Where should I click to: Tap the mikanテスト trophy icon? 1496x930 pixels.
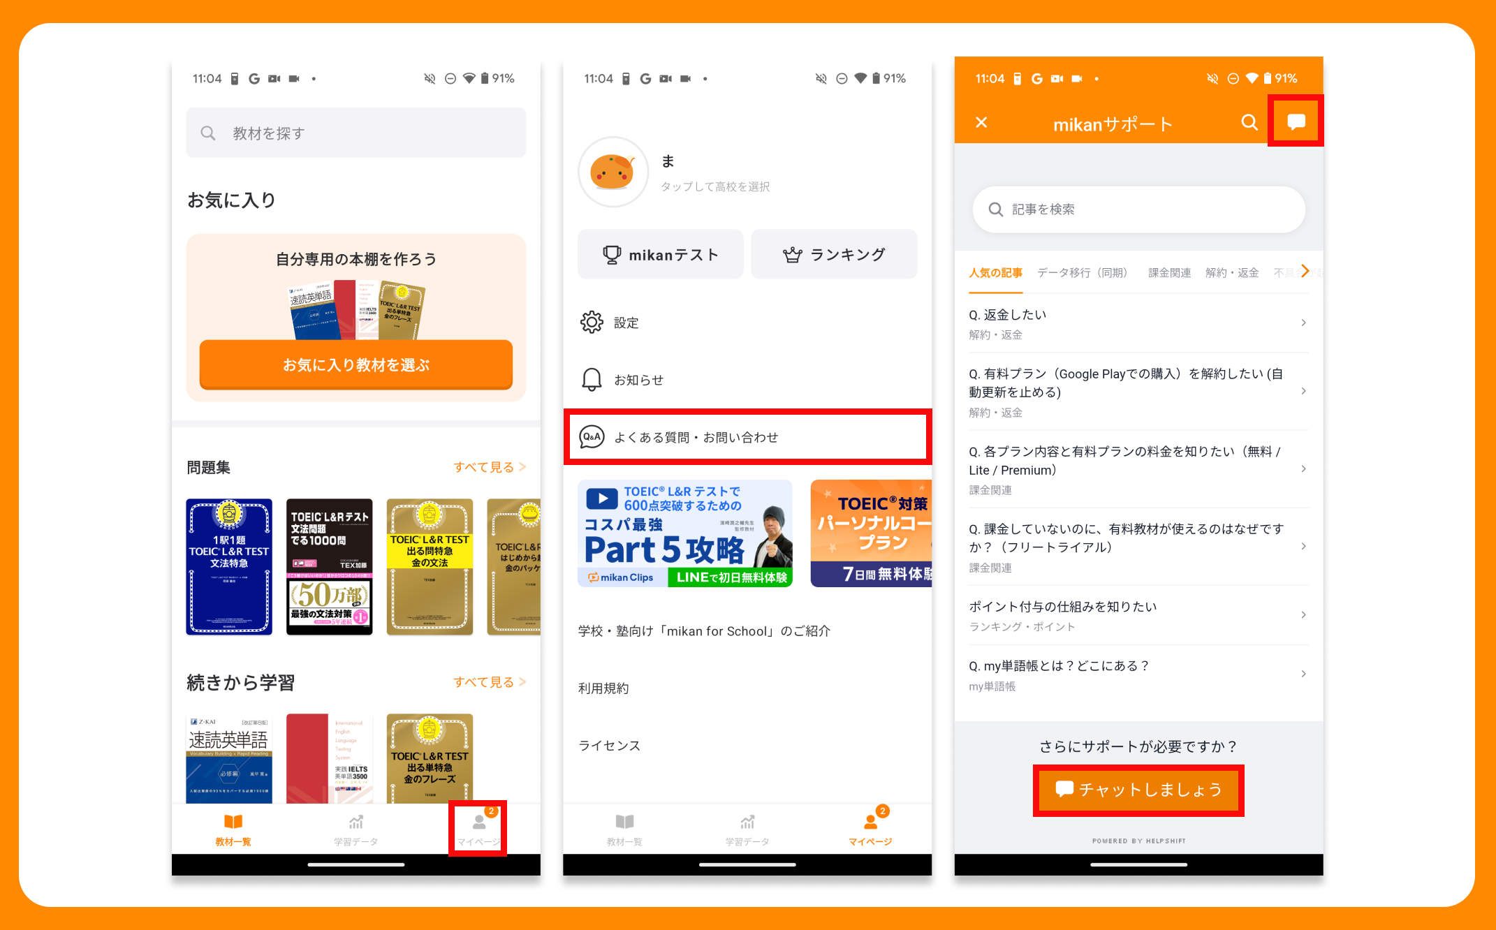click(612, 255)
